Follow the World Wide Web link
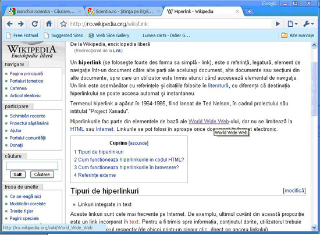The width and height of the screenshot is (320, 235). pyautogui.click(x=208, y=122)
